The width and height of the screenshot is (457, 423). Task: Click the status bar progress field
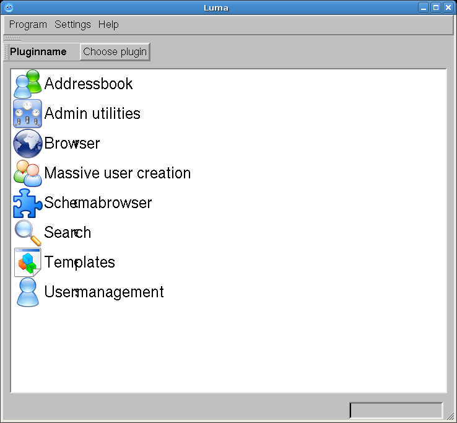pos(396,411)
